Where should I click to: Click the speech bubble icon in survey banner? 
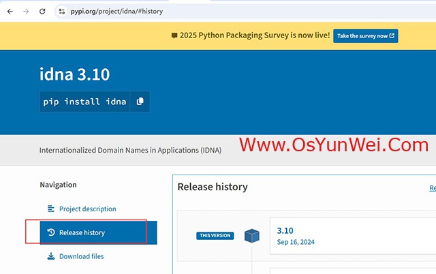[174, 35]
